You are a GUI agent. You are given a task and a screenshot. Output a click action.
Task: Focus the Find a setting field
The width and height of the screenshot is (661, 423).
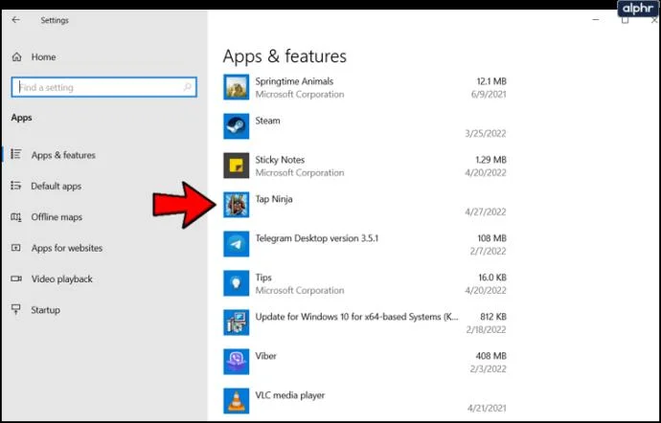(103, 87)
